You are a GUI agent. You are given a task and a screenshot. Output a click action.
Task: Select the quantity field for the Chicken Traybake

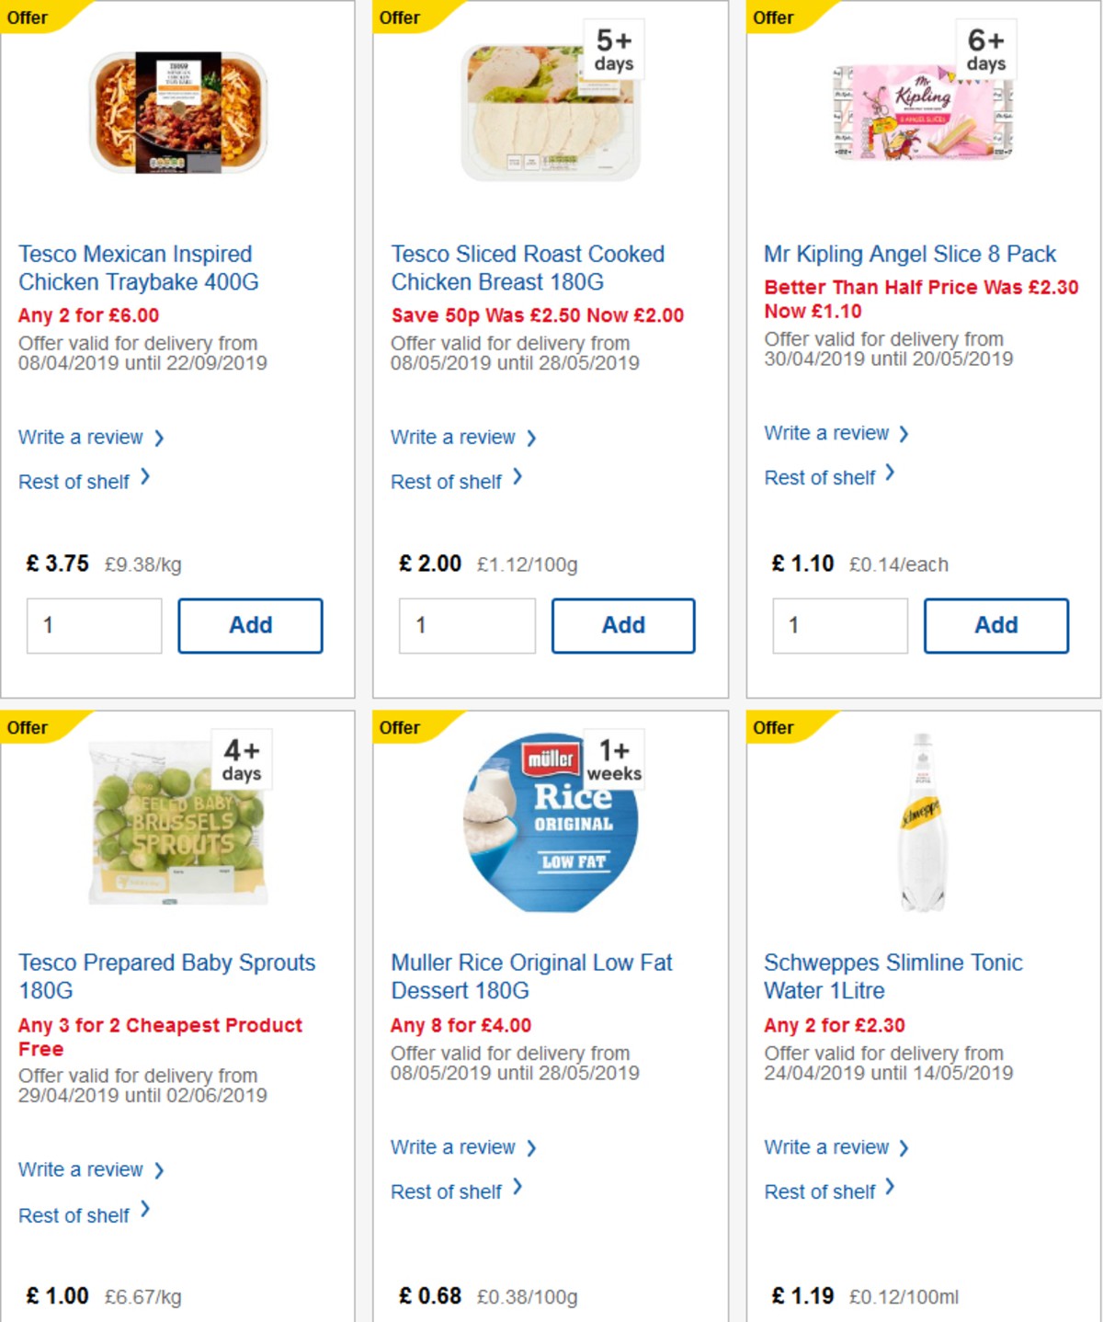coord(94,624)
